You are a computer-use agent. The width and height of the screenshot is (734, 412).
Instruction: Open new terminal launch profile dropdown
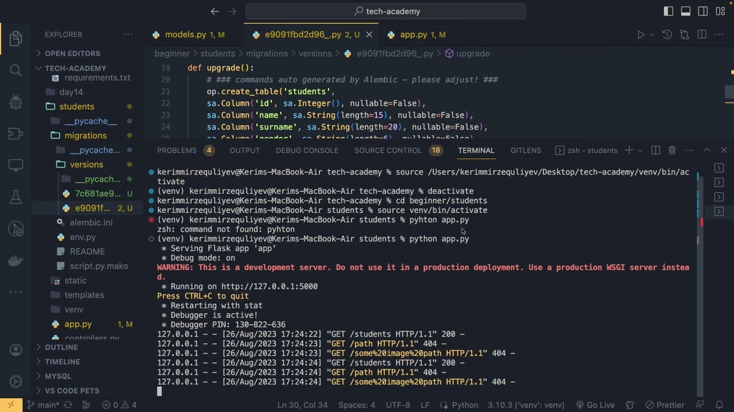tap(640, 150)
